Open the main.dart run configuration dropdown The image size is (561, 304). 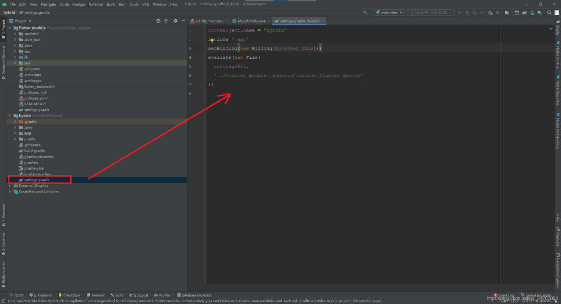tap(389, 13)
